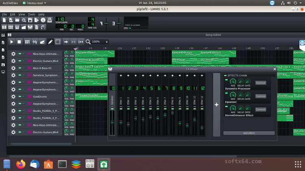The image size is (305, 171).
Task: Create a new project from the toolbar
Action: (x=4, y=20)
